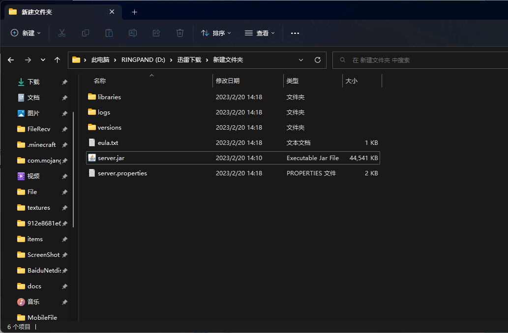Open the 新建 dropdown menu
The width and height of the screenshot is (508, 333).
point(26,33)
